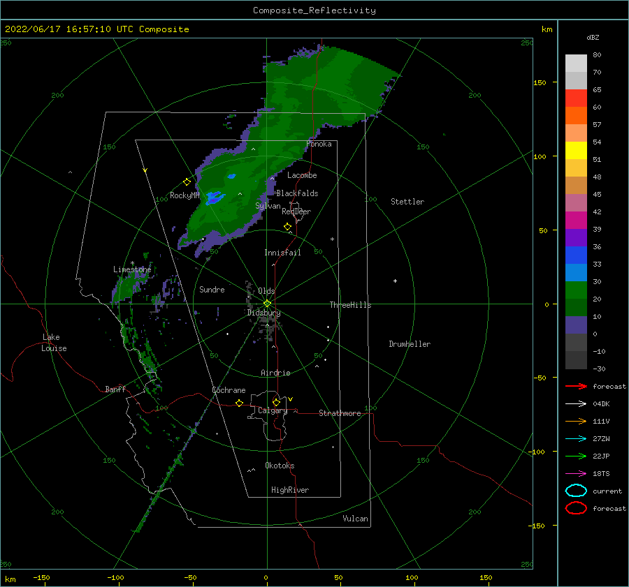Click the Okotoks label
The image size is (629, 587).
[x=280, y=466]
